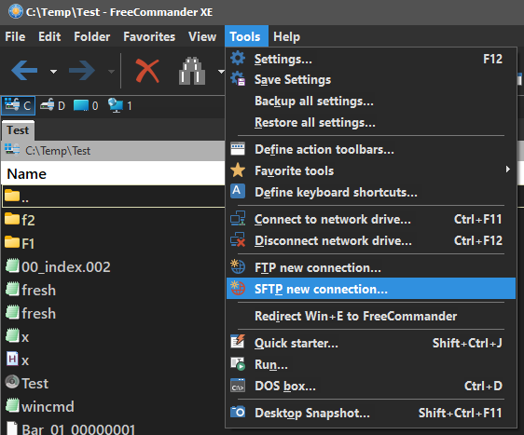Click the red X delete icon
This screenshot has height=435, width=524.
tap(147, 71)
